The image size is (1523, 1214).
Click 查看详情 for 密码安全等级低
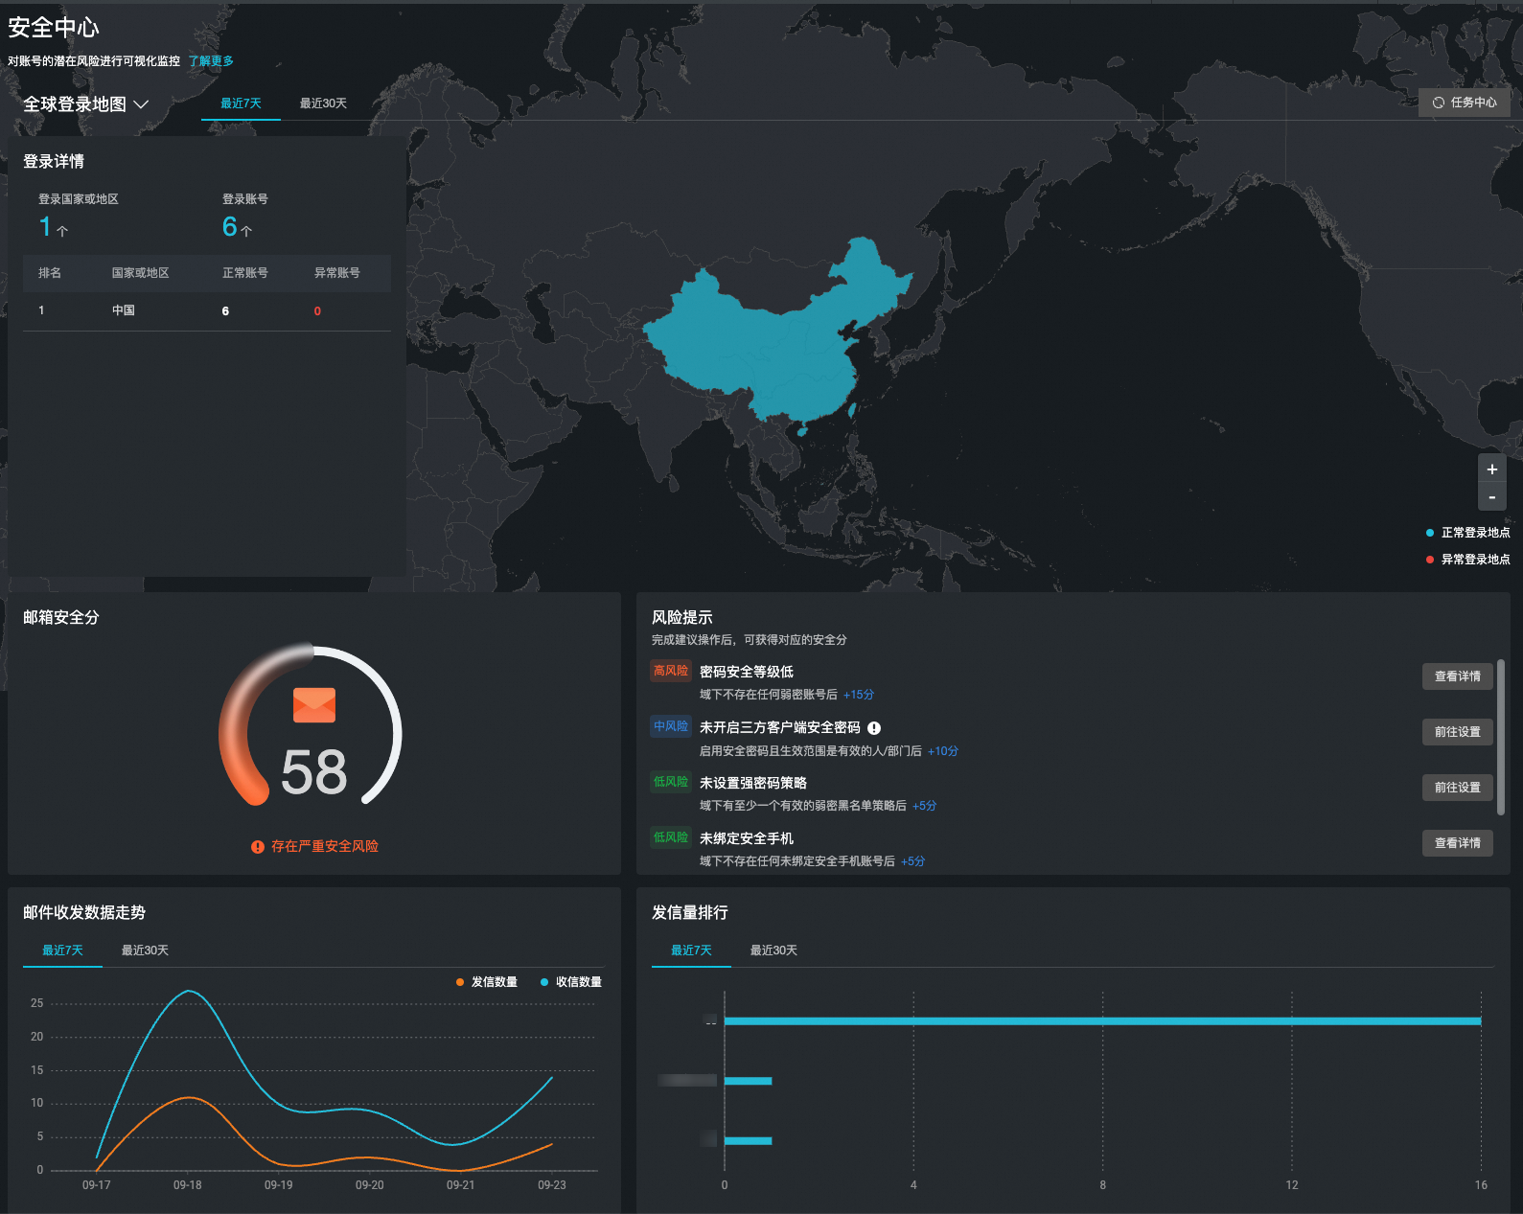(x=1457, y=676)
